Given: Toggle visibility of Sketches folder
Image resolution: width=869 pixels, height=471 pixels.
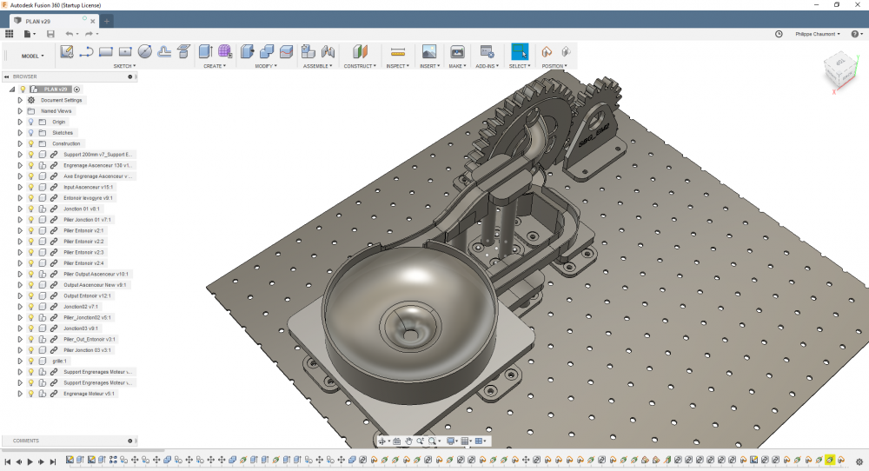Looking at the screenshot, I should click(x=31, y=132).
